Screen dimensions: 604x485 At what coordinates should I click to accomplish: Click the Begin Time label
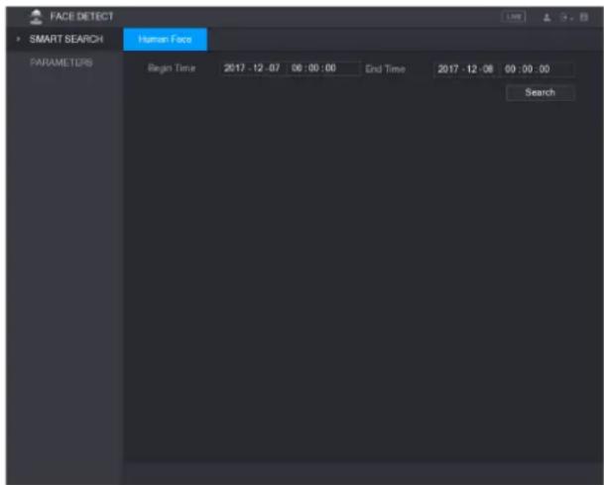click(x=172, y=68)
